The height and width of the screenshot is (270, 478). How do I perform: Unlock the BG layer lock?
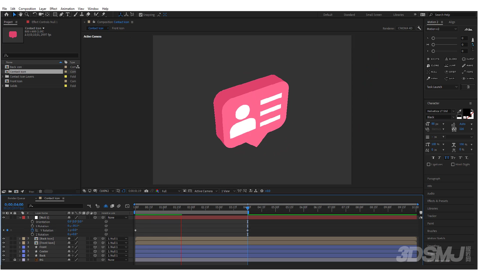pos(15,260)
